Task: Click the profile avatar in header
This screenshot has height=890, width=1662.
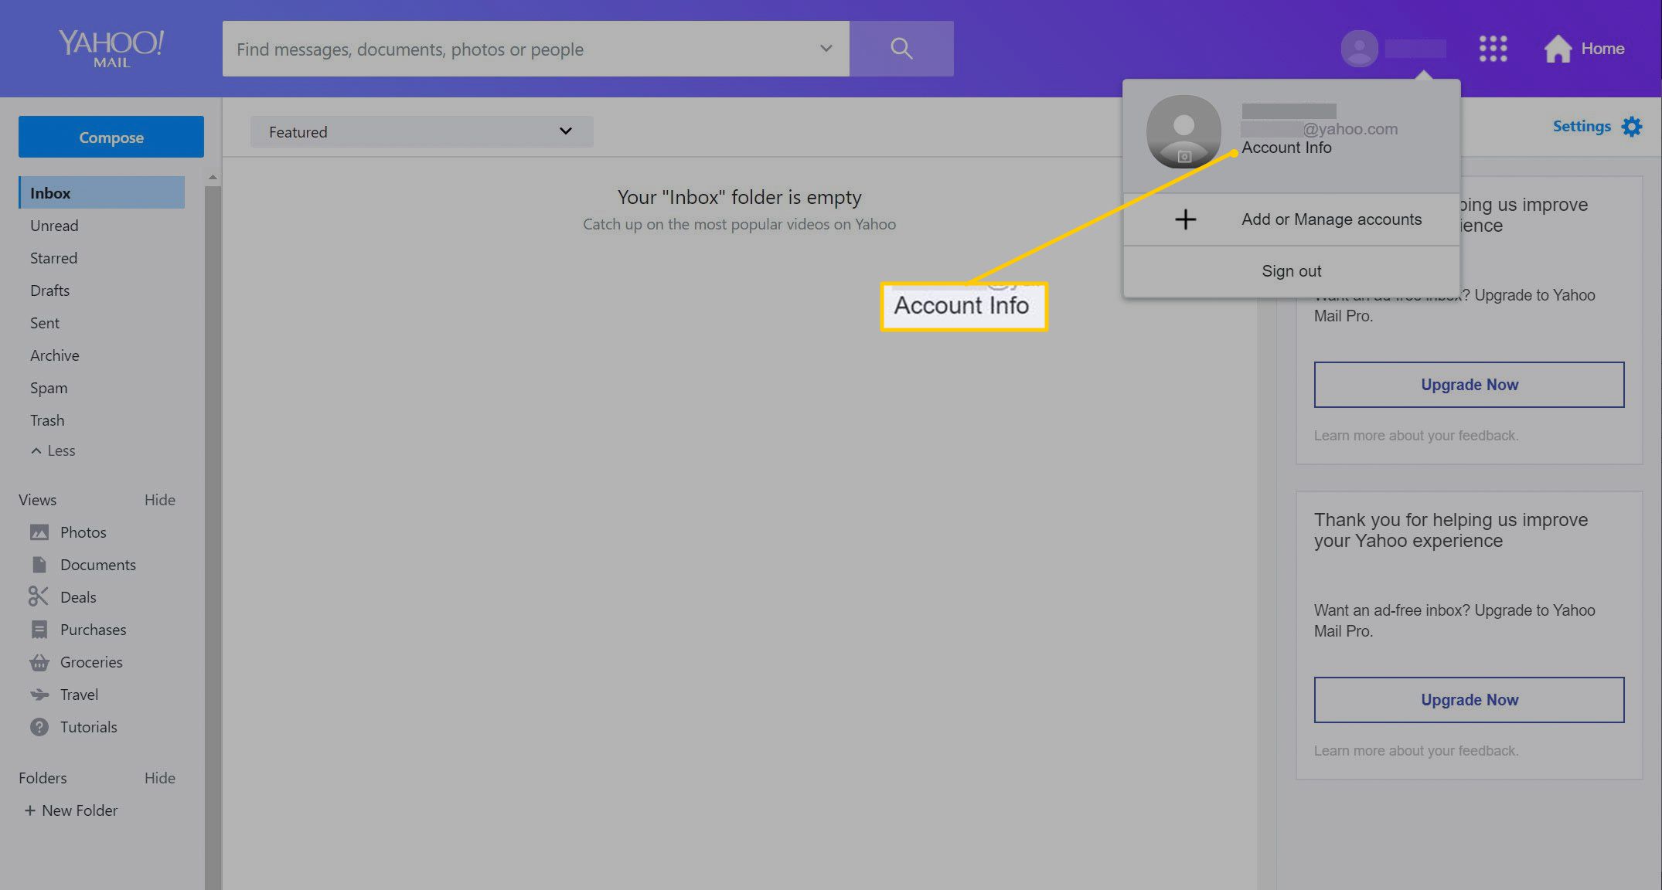Action: pyautogui.click(x=1359, y=49)
